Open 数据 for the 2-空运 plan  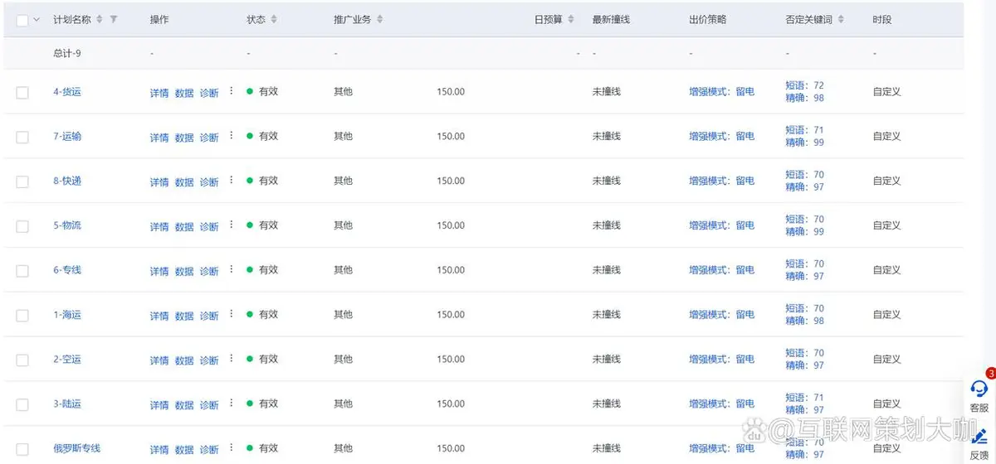tap(184, 360)
